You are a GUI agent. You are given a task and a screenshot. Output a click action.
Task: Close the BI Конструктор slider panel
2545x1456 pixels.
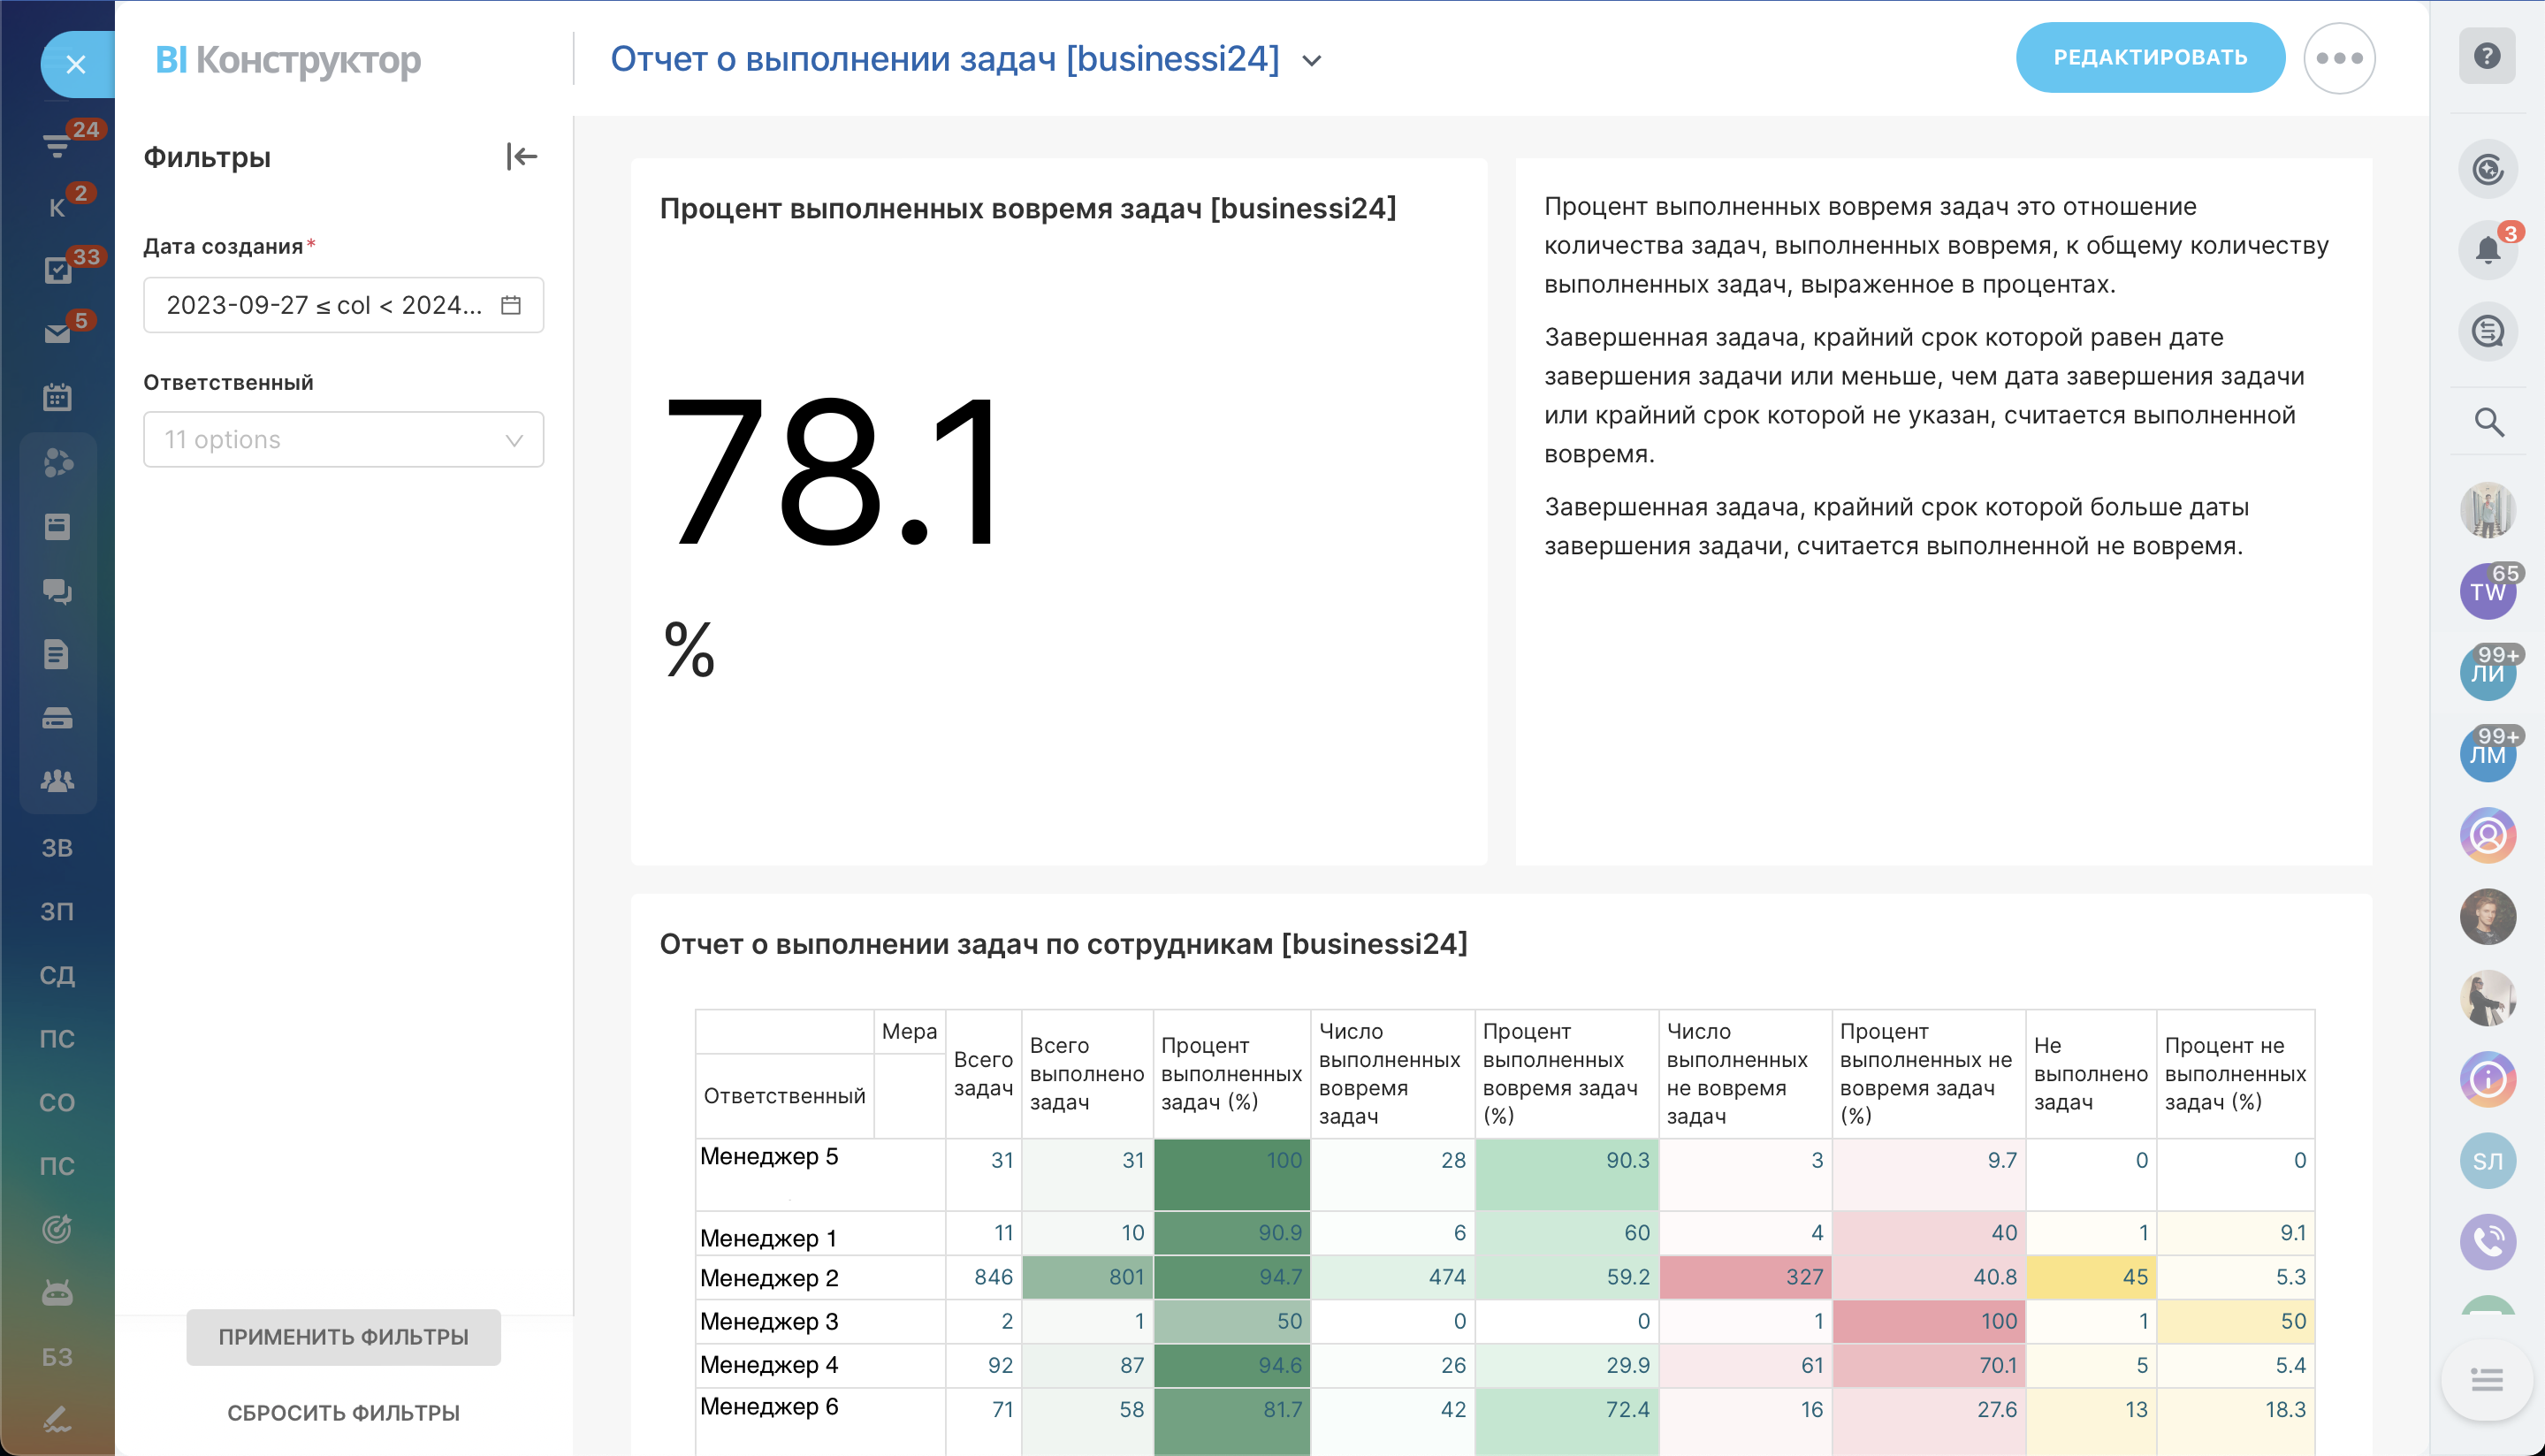tap(76, 65)
